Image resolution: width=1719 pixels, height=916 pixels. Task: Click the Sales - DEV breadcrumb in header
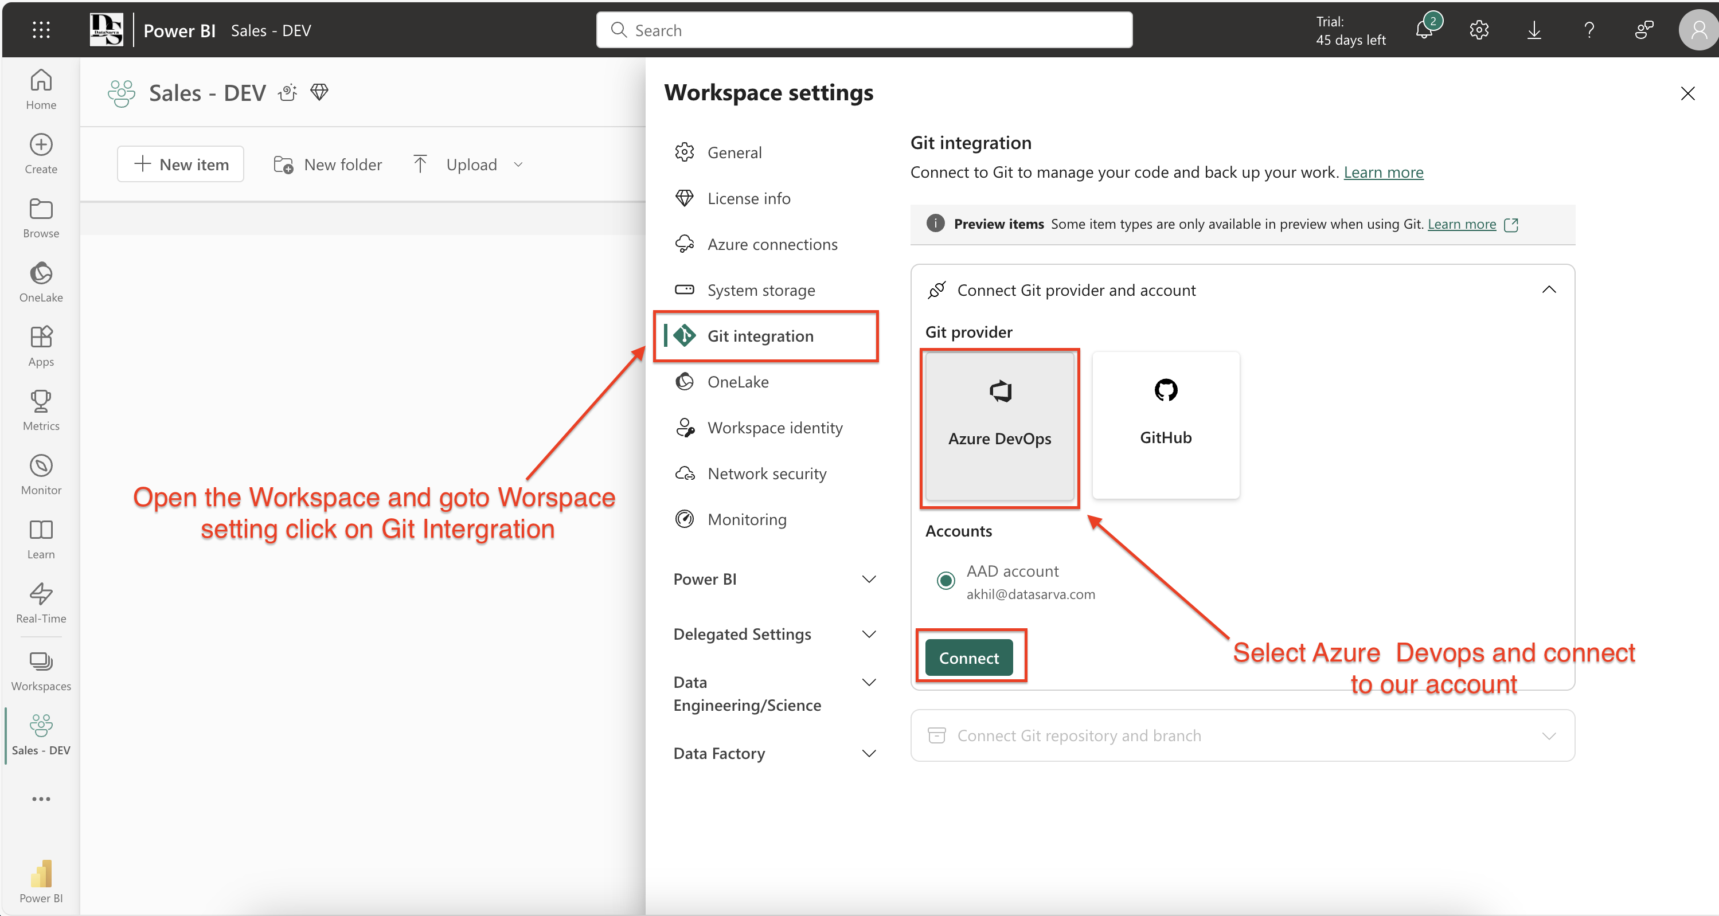pos(270,31)
